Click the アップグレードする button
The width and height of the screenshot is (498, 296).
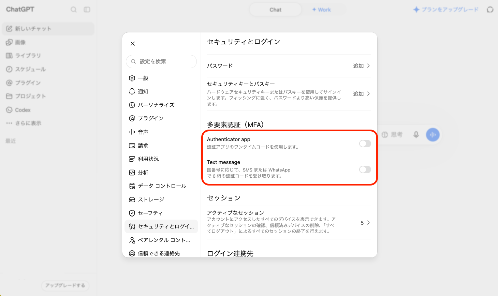[65, 285]
